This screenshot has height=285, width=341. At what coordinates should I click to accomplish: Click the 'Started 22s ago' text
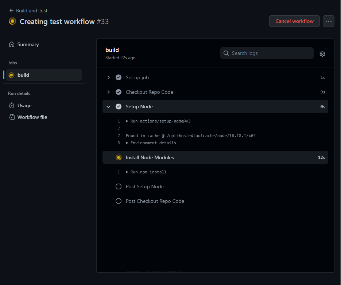[120, 58]
